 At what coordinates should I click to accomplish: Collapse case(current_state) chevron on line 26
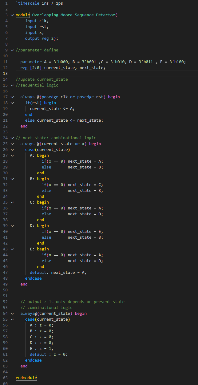click(12, 150)
